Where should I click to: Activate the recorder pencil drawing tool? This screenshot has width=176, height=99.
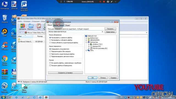[112, 2]
